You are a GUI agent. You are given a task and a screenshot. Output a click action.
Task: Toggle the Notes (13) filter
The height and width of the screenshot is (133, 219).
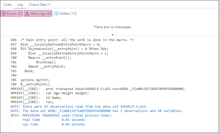pyautogui.click(x=66, y=13)
